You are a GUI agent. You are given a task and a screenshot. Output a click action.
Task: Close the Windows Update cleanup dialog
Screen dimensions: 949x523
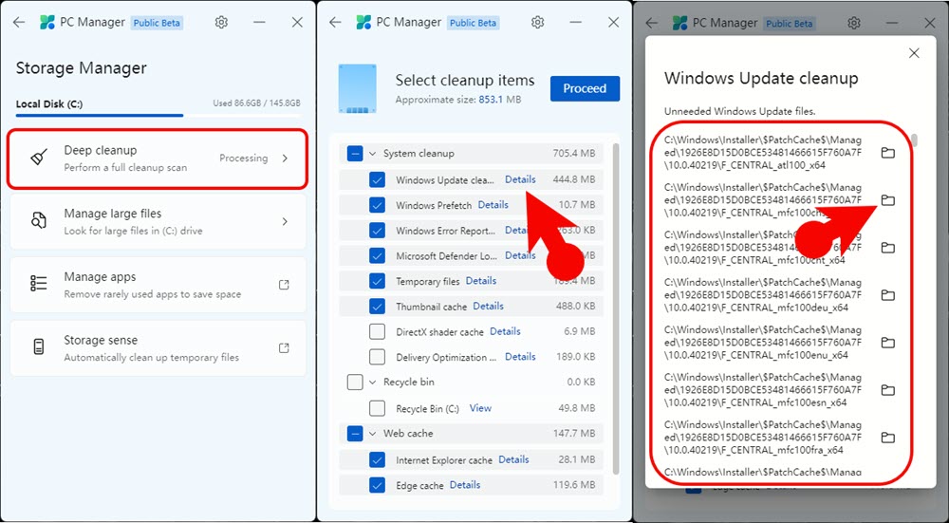coord(914,53)
